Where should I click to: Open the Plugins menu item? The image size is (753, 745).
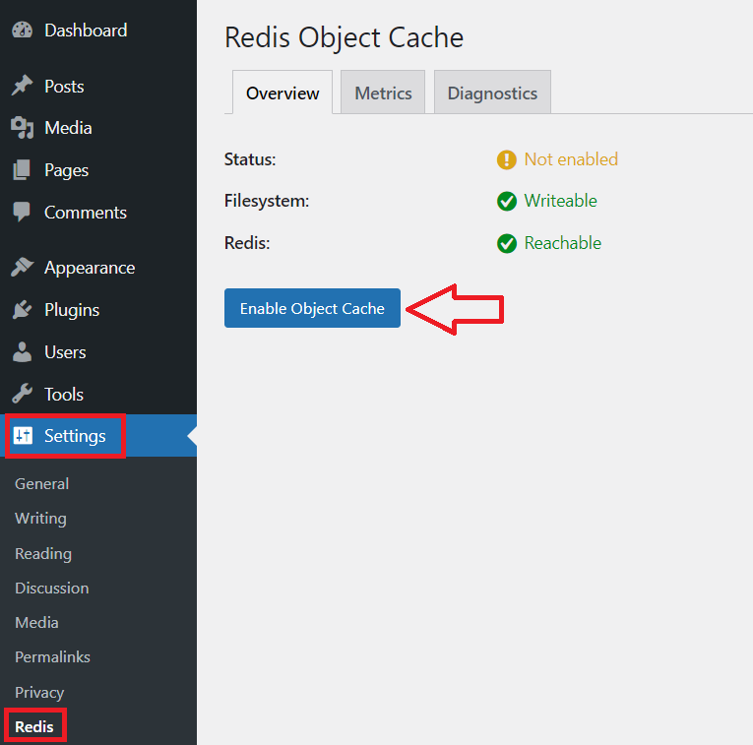click(98, 310)
